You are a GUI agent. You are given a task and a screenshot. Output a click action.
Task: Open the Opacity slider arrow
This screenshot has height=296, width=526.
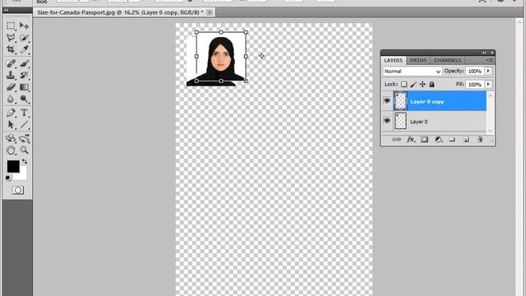(488, 72)
